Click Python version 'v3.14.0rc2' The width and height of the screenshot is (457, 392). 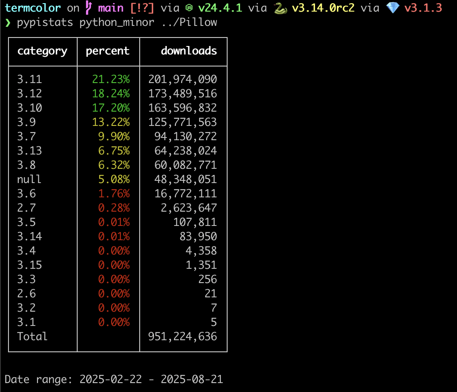click(x=323, y=8)
